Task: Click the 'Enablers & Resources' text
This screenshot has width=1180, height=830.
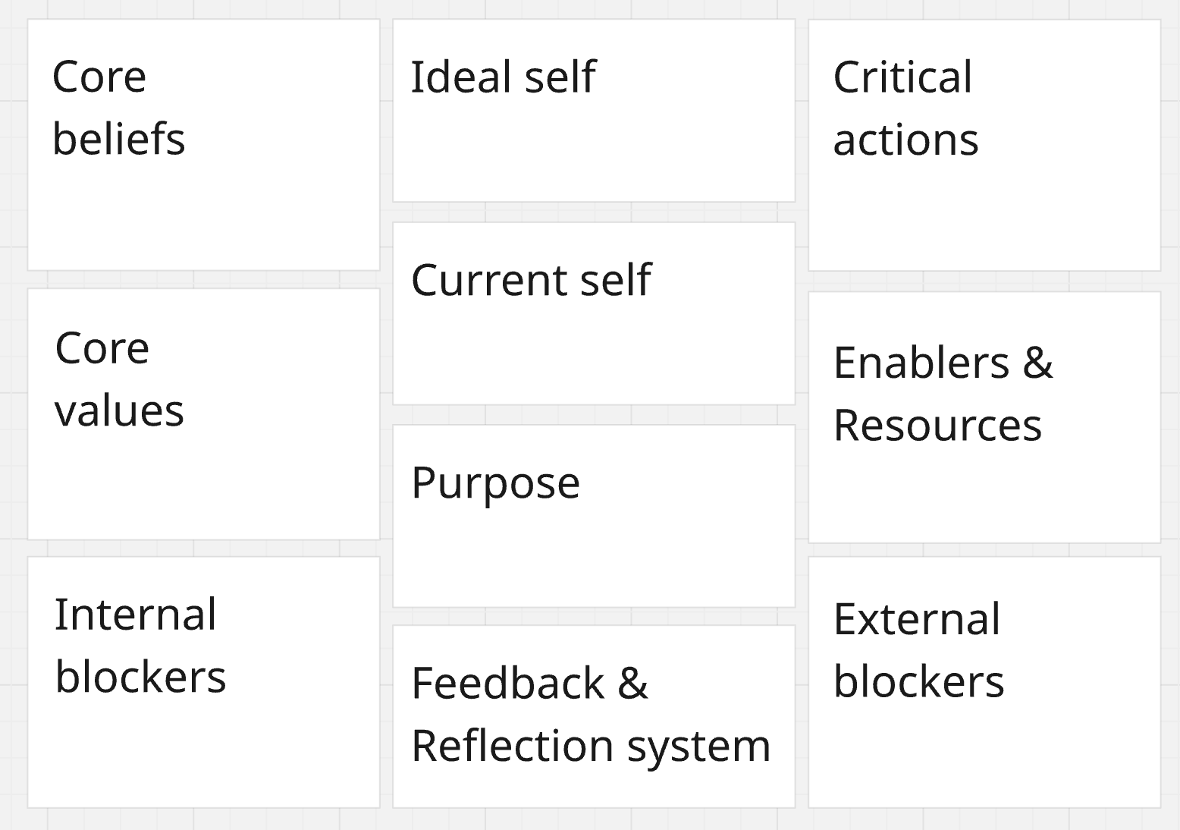Action: pyautogui.click(x=943, y=394)
